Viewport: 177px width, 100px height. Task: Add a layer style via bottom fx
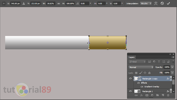pyautogui.click(x=142, y=95)
